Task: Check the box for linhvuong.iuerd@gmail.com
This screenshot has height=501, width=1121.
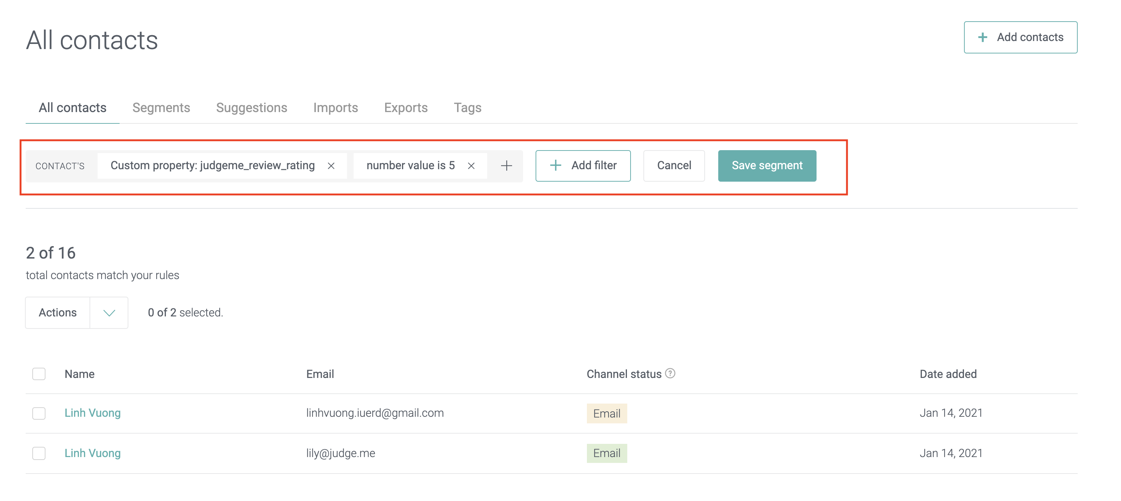Action: coord(39,413)
